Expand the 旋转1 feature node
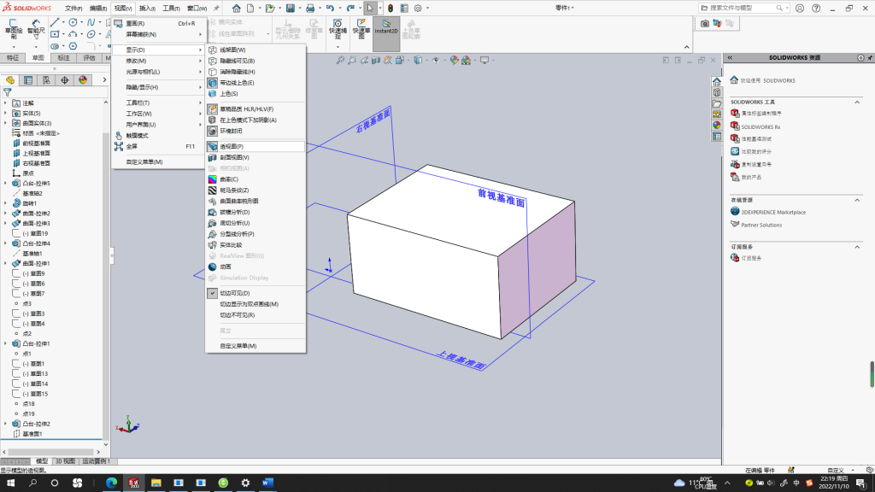The width and height of the screenshot is (875, 492). 6,203
